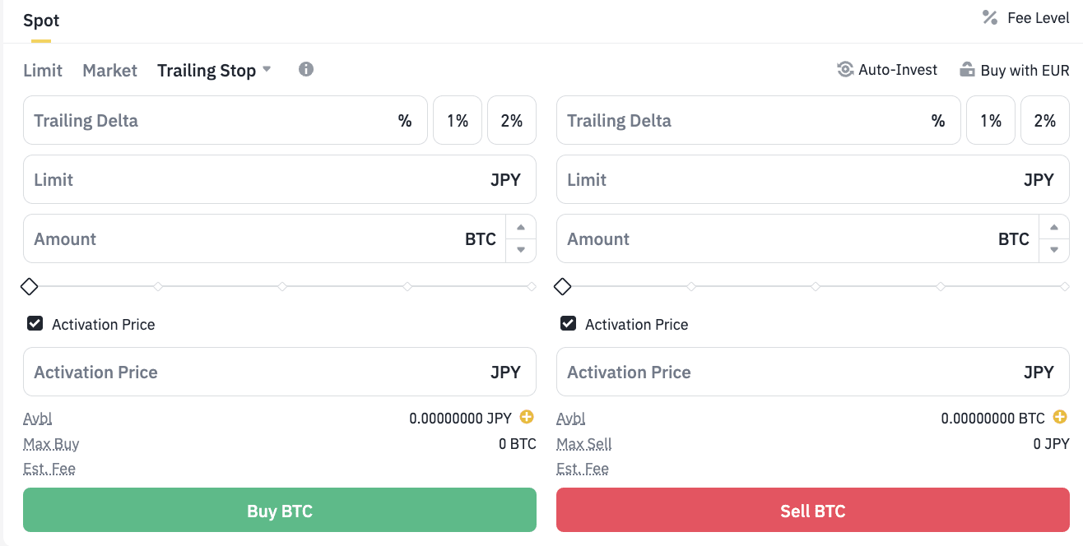The height and width of the screenshot is (546, 1083).
Task: Uncheck Activation Price on the buy side
Action: 35,324
